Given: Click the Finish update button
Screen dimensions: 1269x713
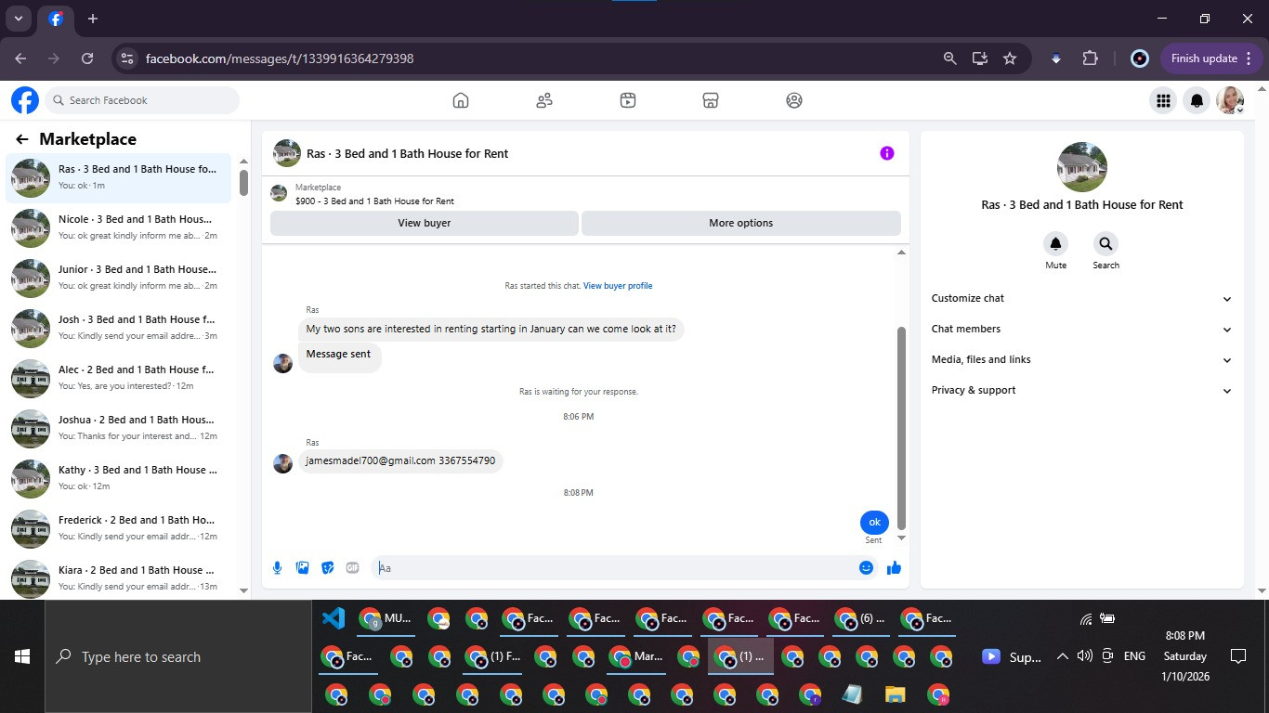Looking at the screenshot, I should [x=1211, y=58].
